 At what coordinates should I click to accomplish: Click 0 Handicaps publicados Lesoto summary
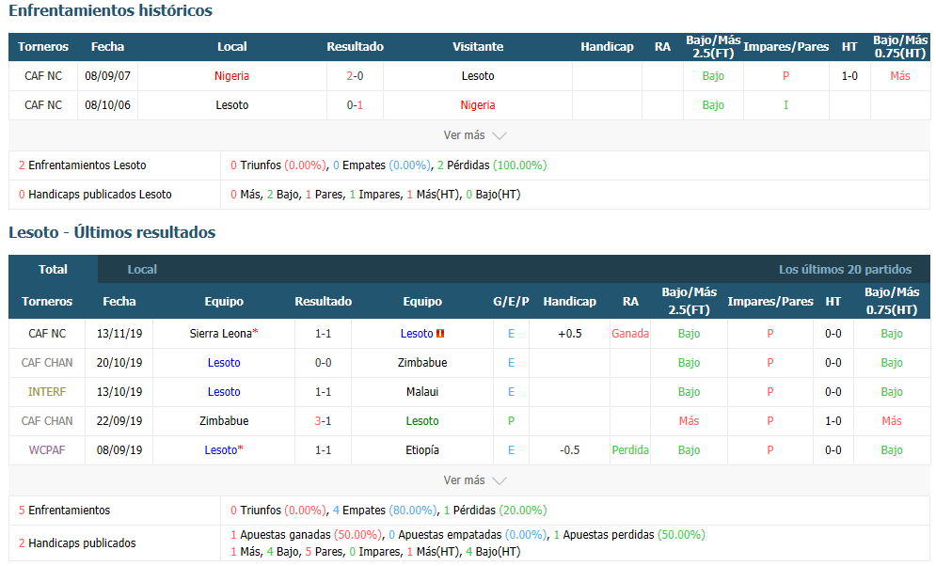(95, 195)
